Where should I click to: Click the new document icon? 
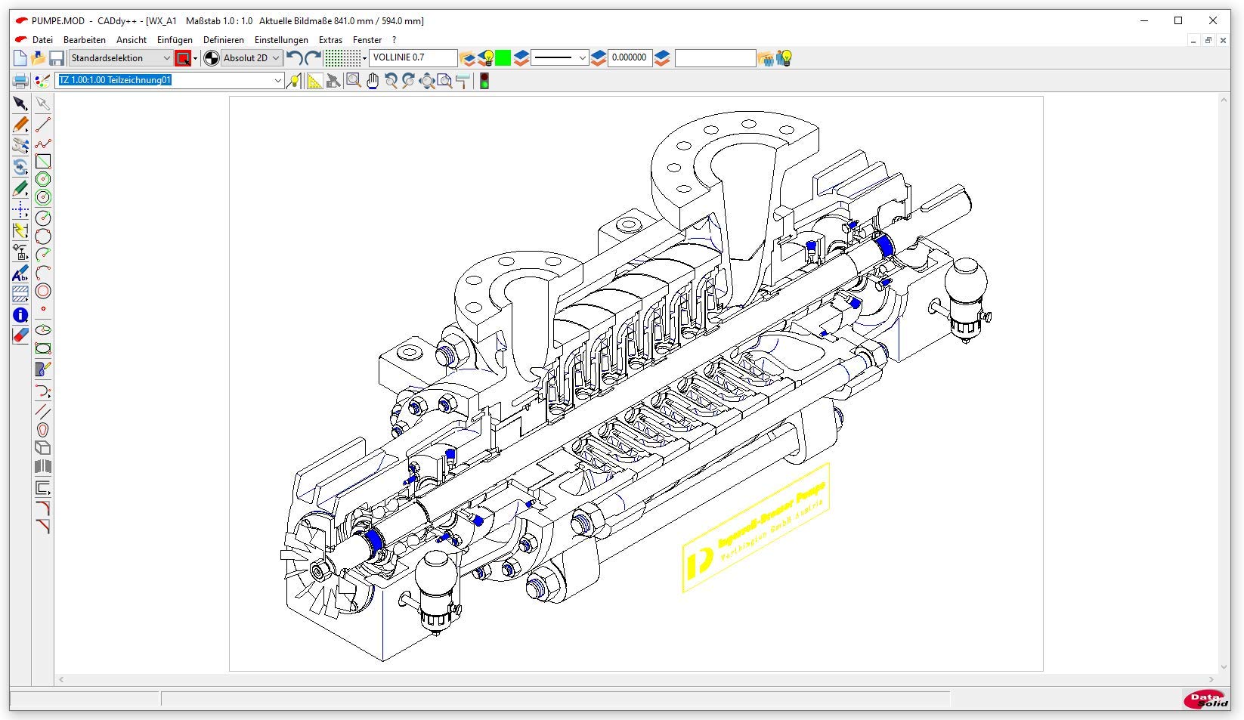pos(20,58)
